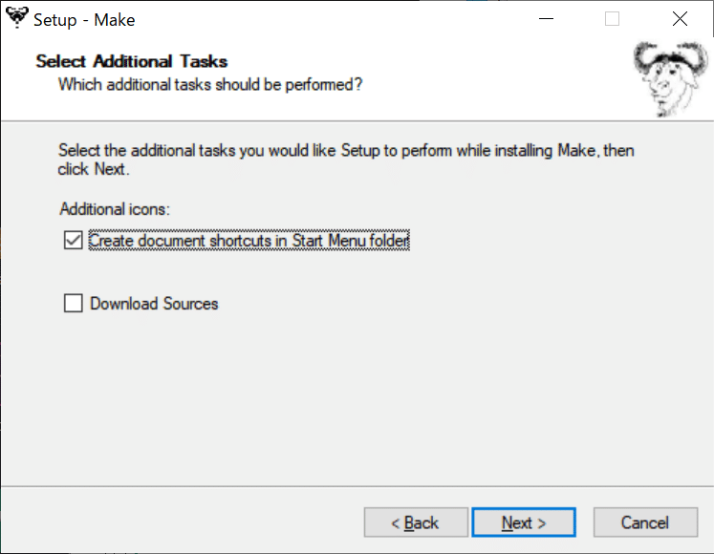The image size is (714, 554).
Task: Go back with the Back button
Action: (416, 522)
